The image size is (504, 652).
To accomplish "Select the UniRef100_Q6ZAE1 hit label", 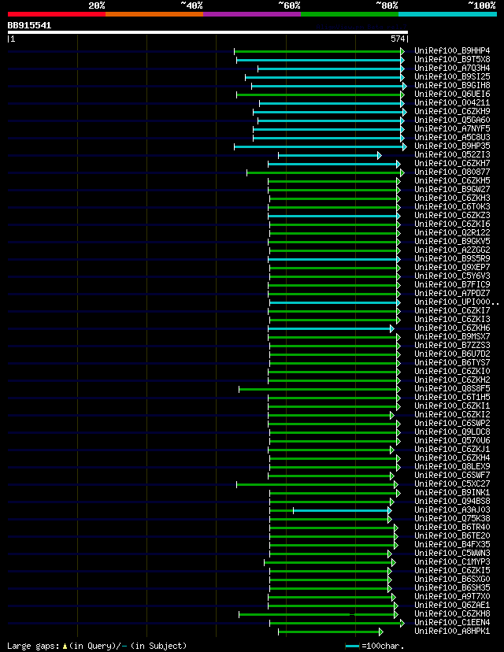I will [452, 605].
